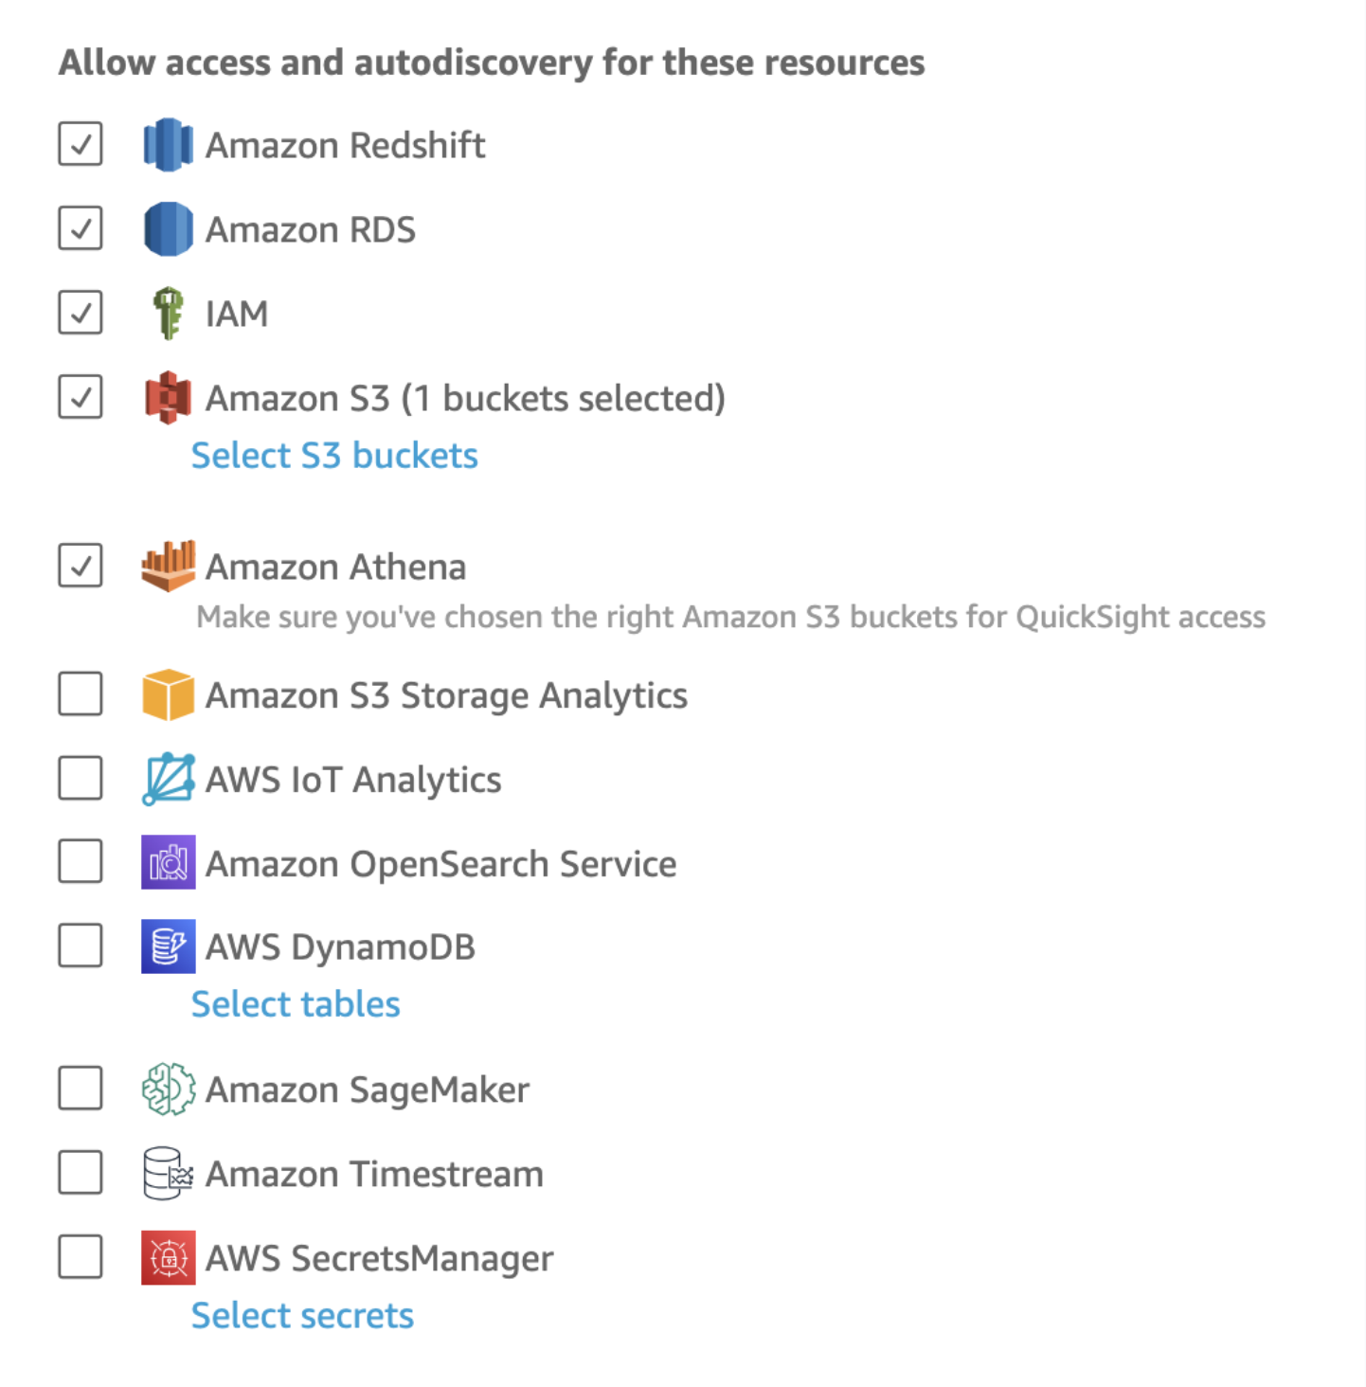Uncheck the Amazon Redshift checkbox
1366x1387 pixels.
81,144
